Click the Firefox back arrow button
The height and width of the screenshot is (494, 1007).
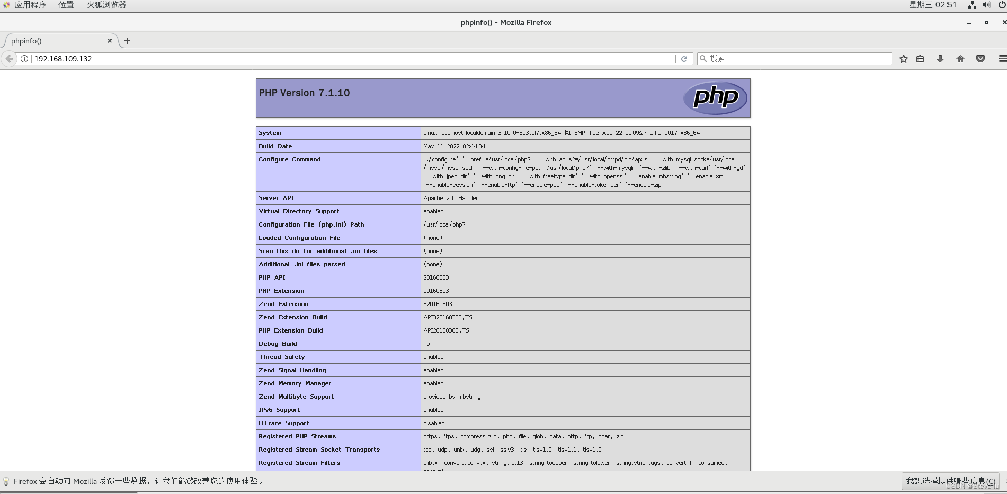(9, 59)
